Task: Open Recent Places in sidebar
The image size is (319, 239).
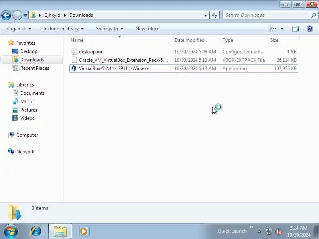Action: [35, 68]
